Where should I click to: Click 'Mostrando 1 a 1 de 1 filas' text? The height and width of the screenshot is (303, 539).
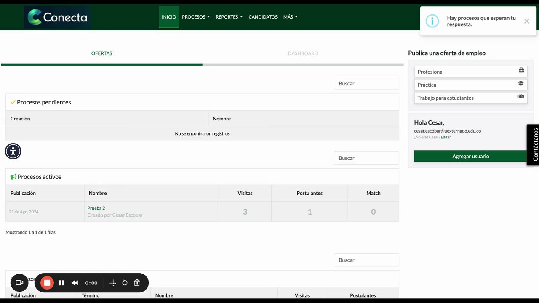point(30,232)
